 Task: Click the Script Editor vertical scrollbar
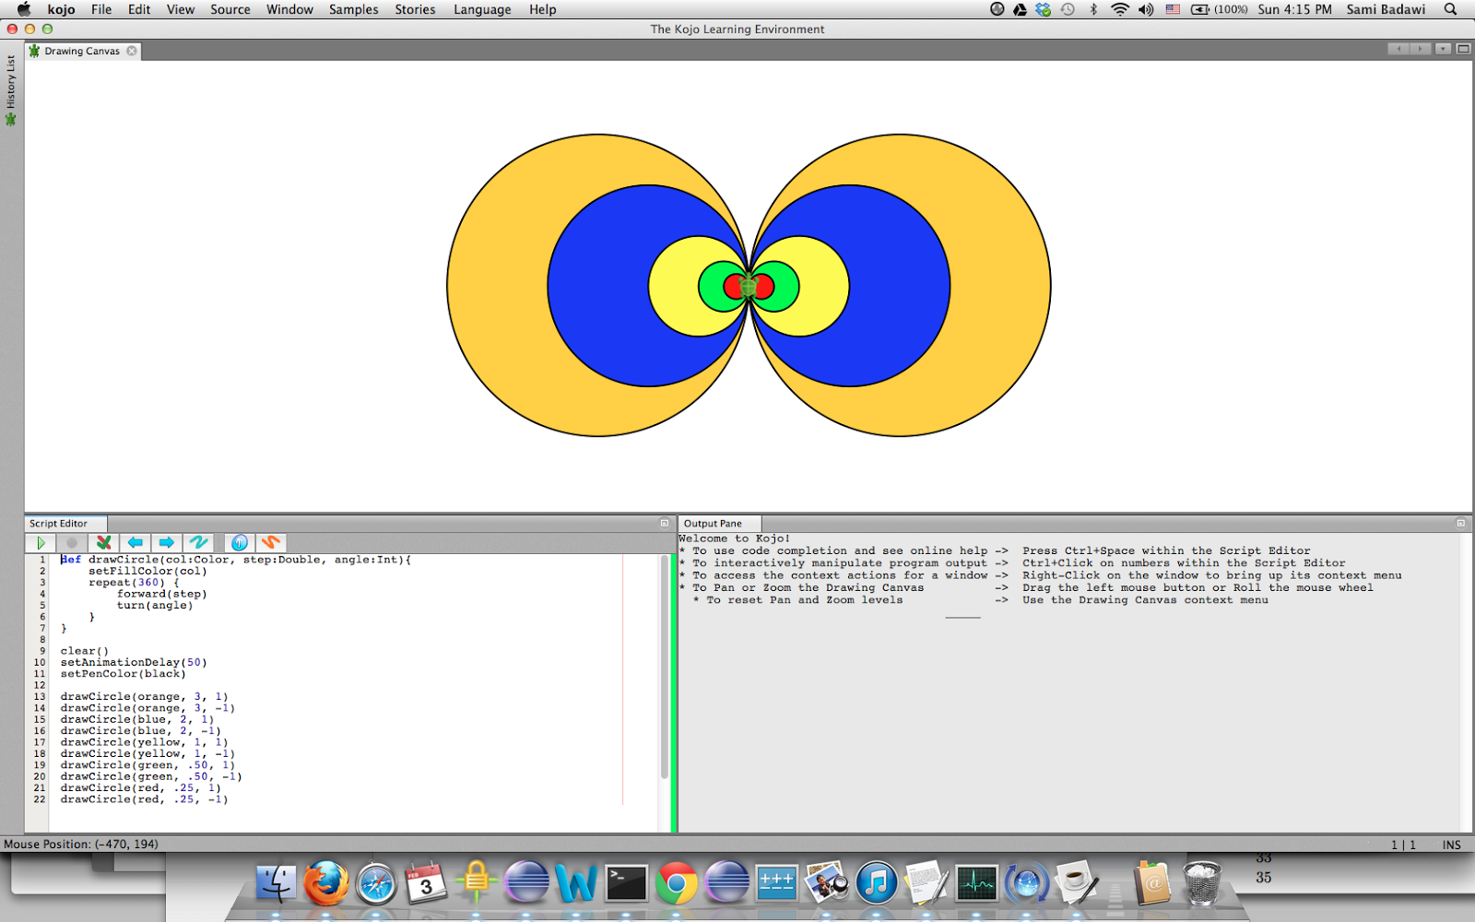664,668
